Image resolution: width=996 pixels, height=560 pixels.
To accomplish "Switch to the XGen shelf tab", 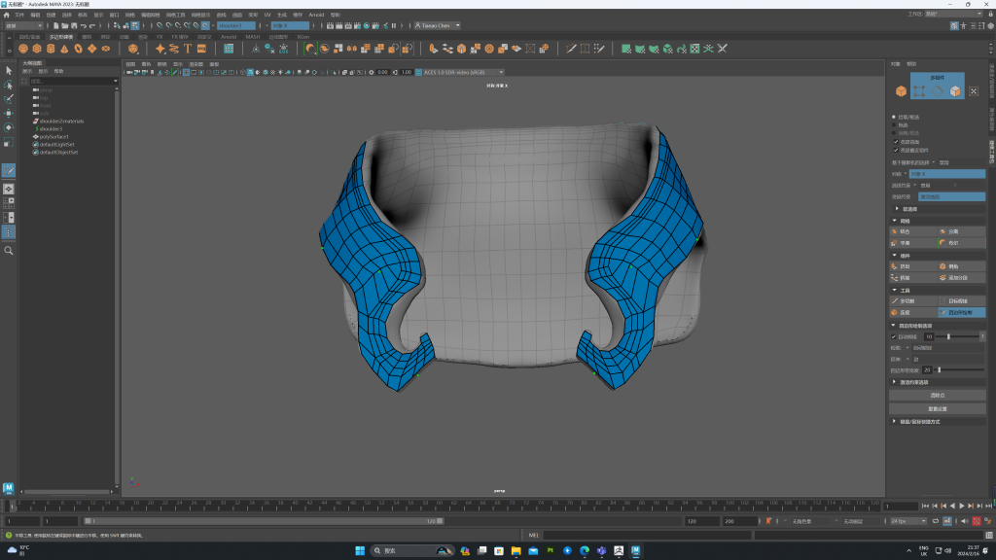I will click(x=303, y=37).
